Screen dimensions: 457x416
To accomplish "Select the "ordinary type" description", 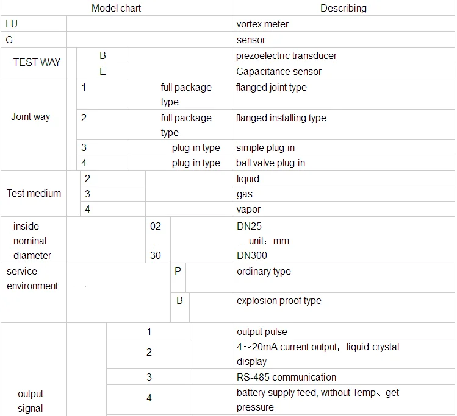I will coord(264,272).
